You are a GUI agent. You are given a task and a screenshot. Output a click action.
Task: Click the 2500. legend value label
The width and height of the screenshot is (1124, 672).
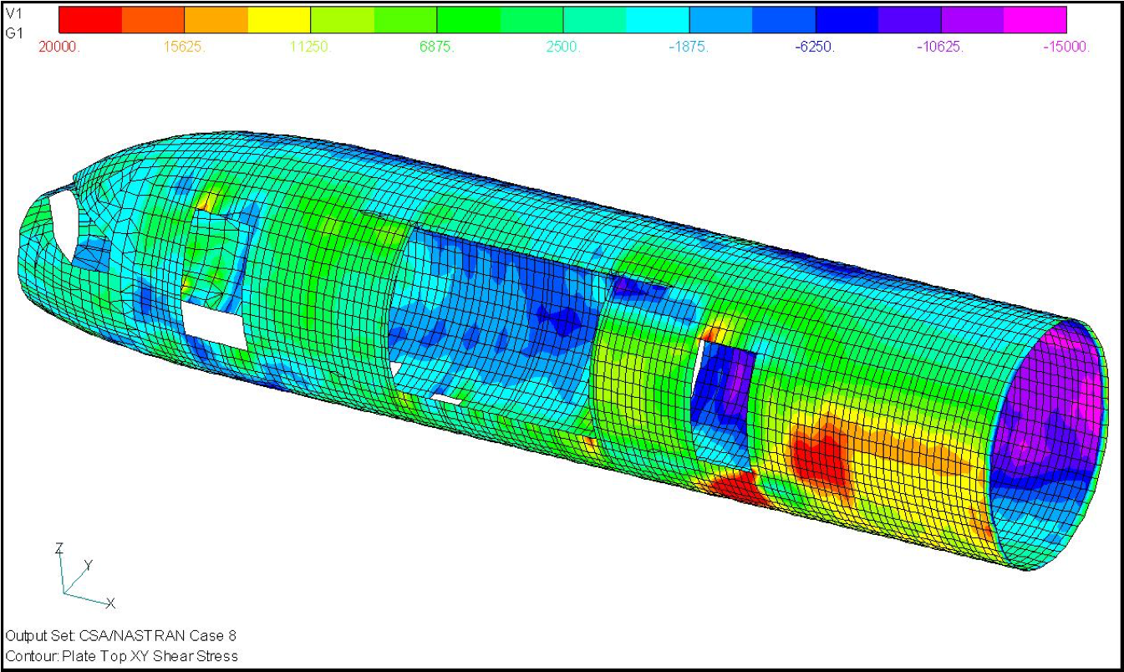562,47
